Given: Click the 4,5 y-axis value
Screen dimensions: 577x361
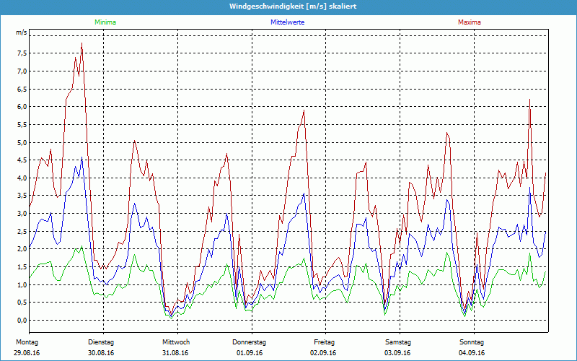Looking at the screenshot, I should click(x=22, y=160).
